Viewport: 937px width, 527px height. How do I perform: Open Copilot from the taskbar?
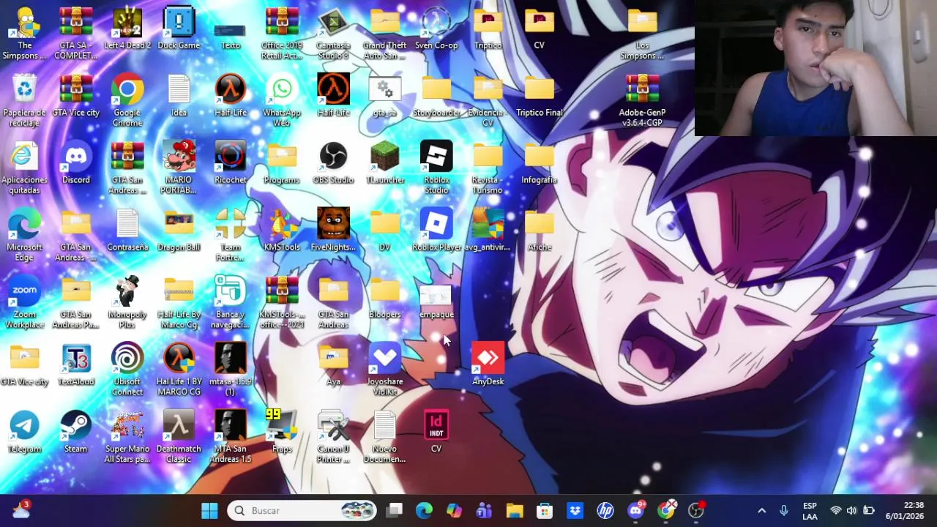click(454, 510)
